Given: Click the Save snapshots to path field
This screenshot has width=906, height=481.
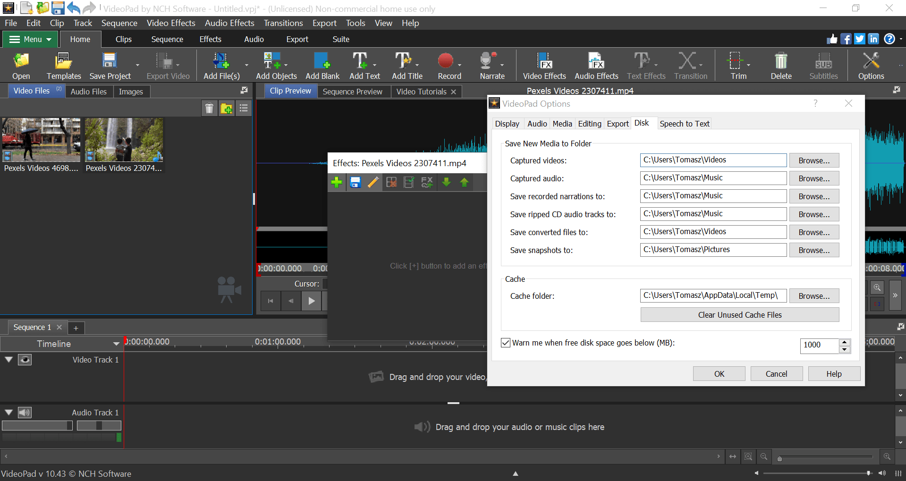Looking at the screenshot, I should pos(713,250).
